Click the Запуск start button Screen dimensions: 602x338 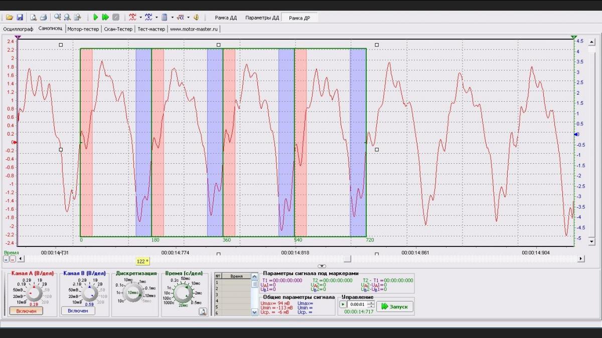395,306
